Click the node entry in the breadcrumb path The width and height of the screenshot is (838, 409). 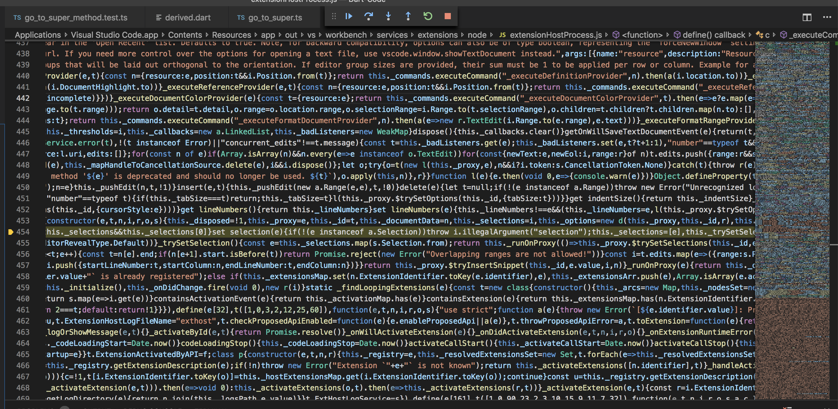tap(477, 35)
